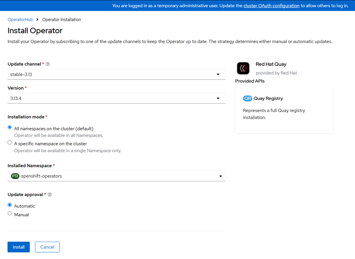This screenshot has width=355, height=259.
Task: Choose Automatic update approval
Action: pyautogui.click(x=9, y=205)
